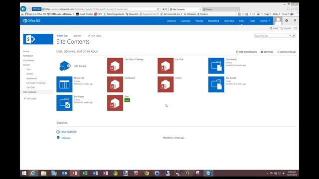Image resolution: width=319 pixels, height=179 pixels.
Task: Click the Settings link above app list
Action: click(267, 52)
